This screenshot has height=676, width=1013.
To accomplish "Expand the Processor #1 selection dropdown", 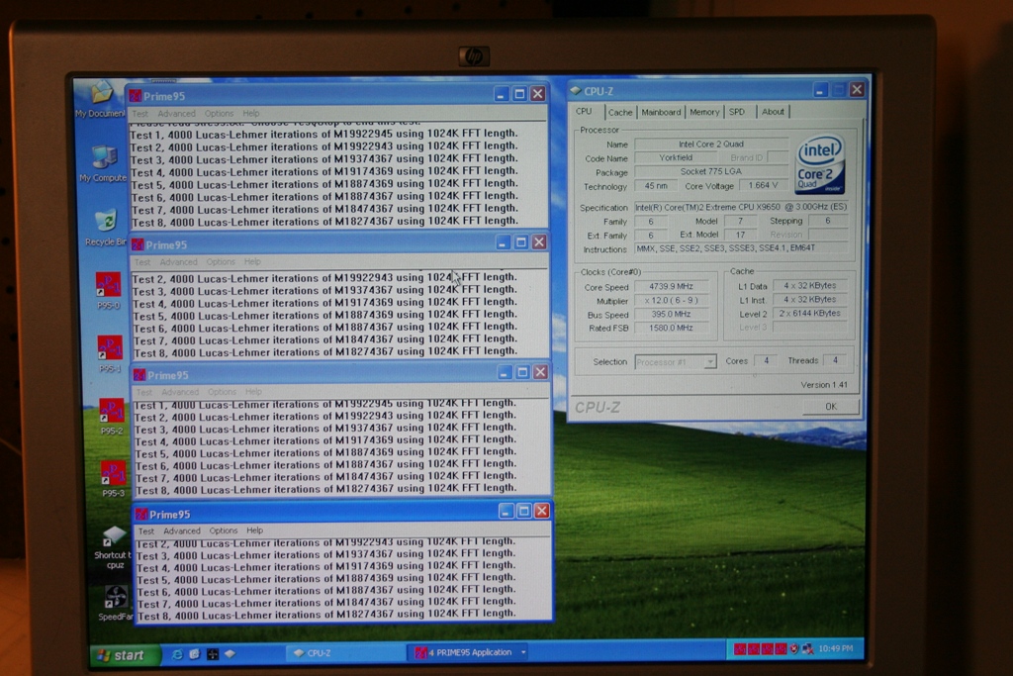I will [x=710, y=362].
